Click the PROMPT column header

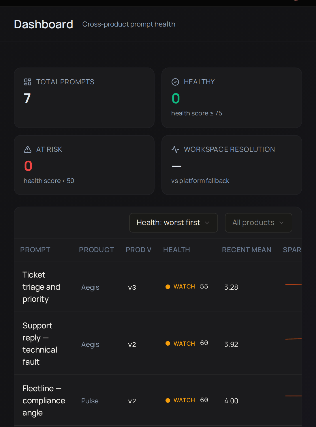[35, 250]
